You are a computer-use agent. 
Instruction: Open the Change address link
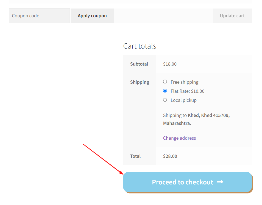[x=179, y=138]
